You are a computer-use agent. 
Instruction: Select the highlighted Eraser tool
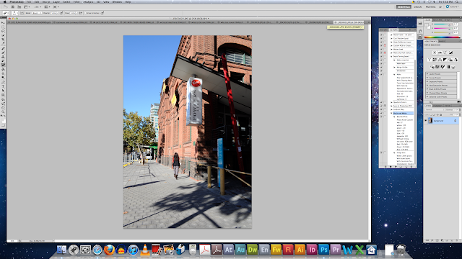(3, 65)
